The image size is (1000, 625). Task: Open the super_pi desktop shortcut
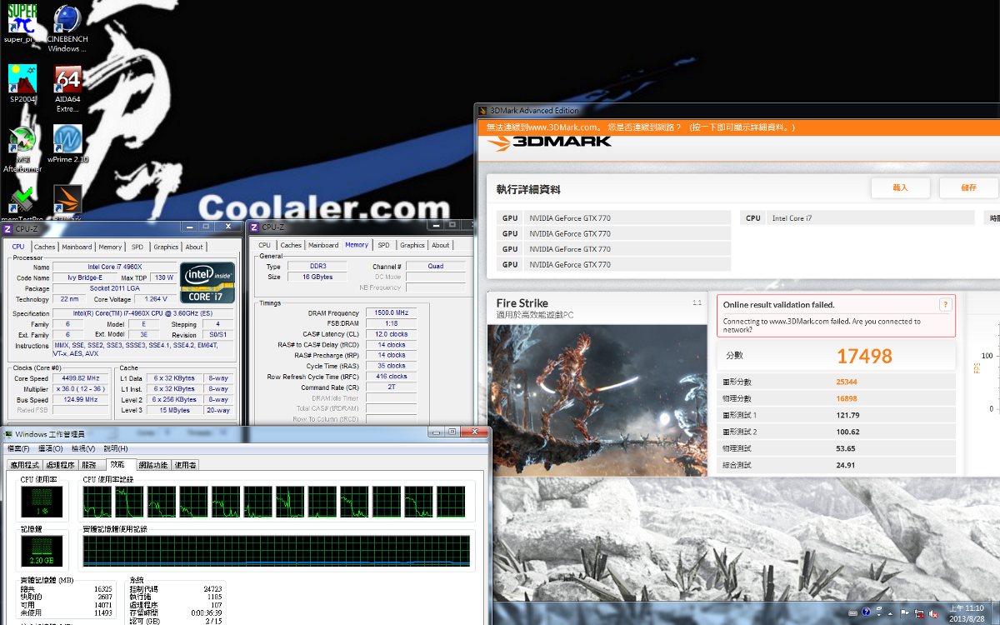[22, 23]
